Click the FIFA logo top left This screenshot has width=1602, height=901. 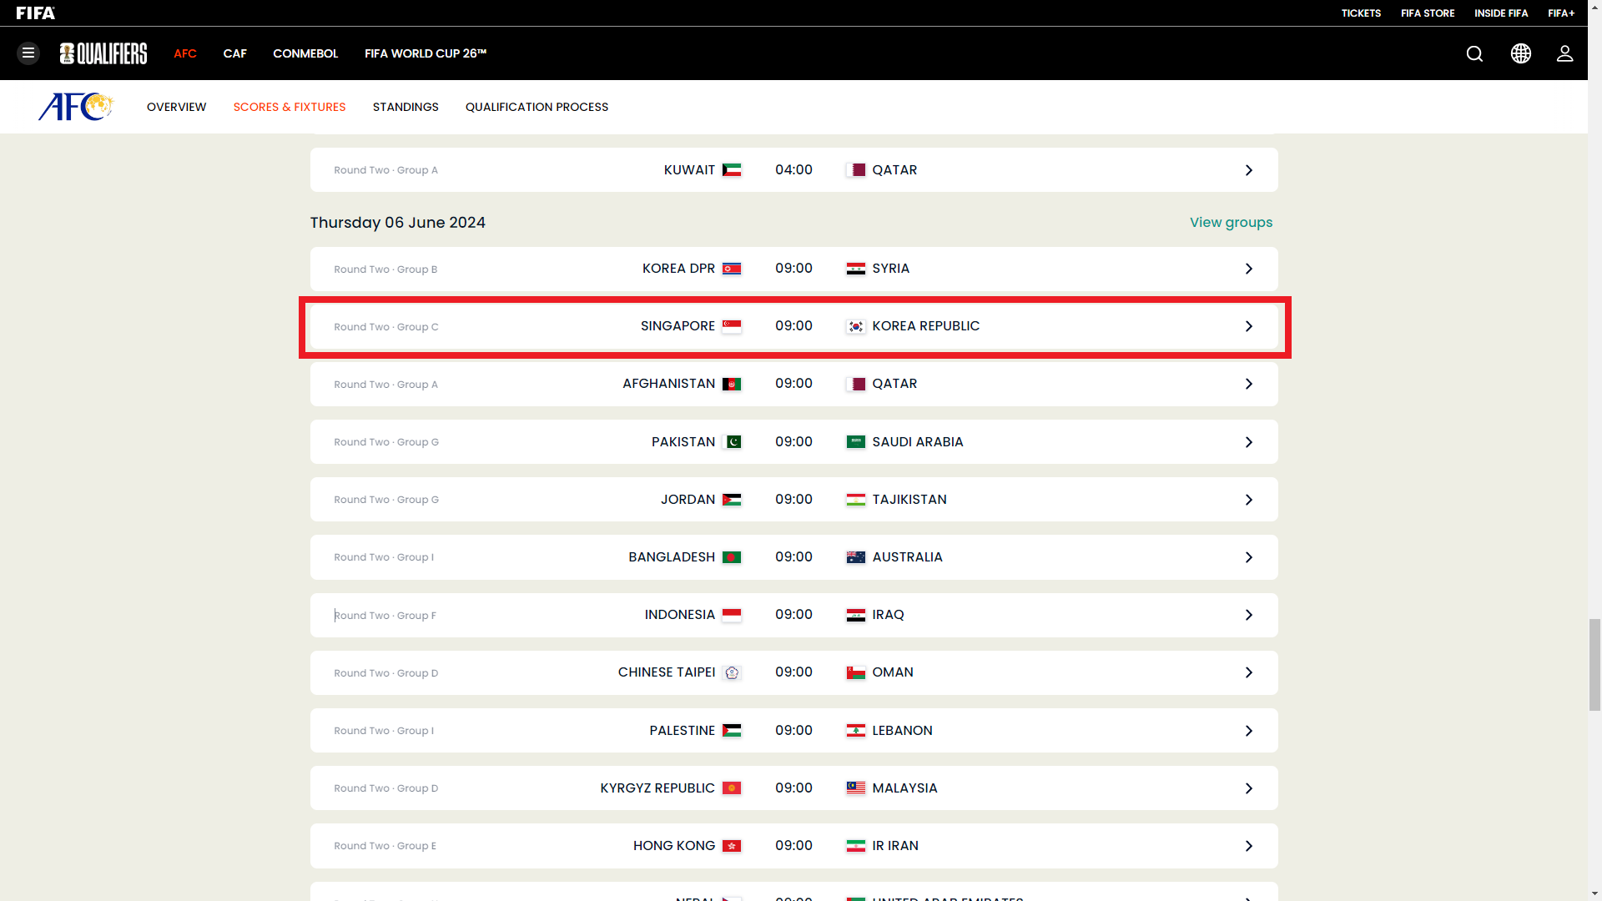click(x=36, y=13)
